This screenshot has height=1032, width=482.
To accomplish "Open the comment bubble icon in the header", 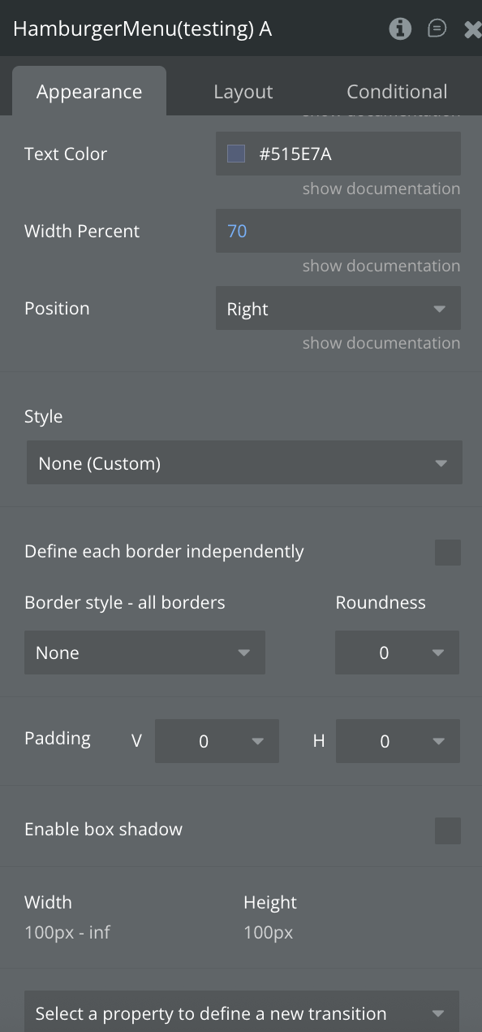I will click(437, 29).
